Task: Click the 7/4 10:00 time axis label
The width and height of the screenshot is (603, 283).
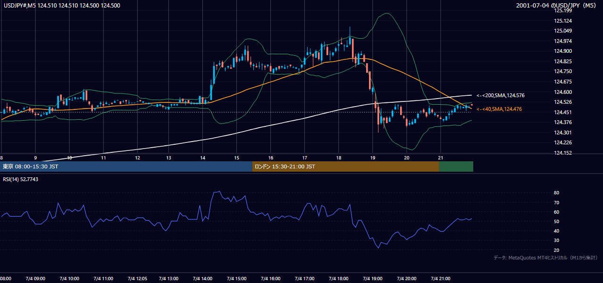Action: click(69, 279)
